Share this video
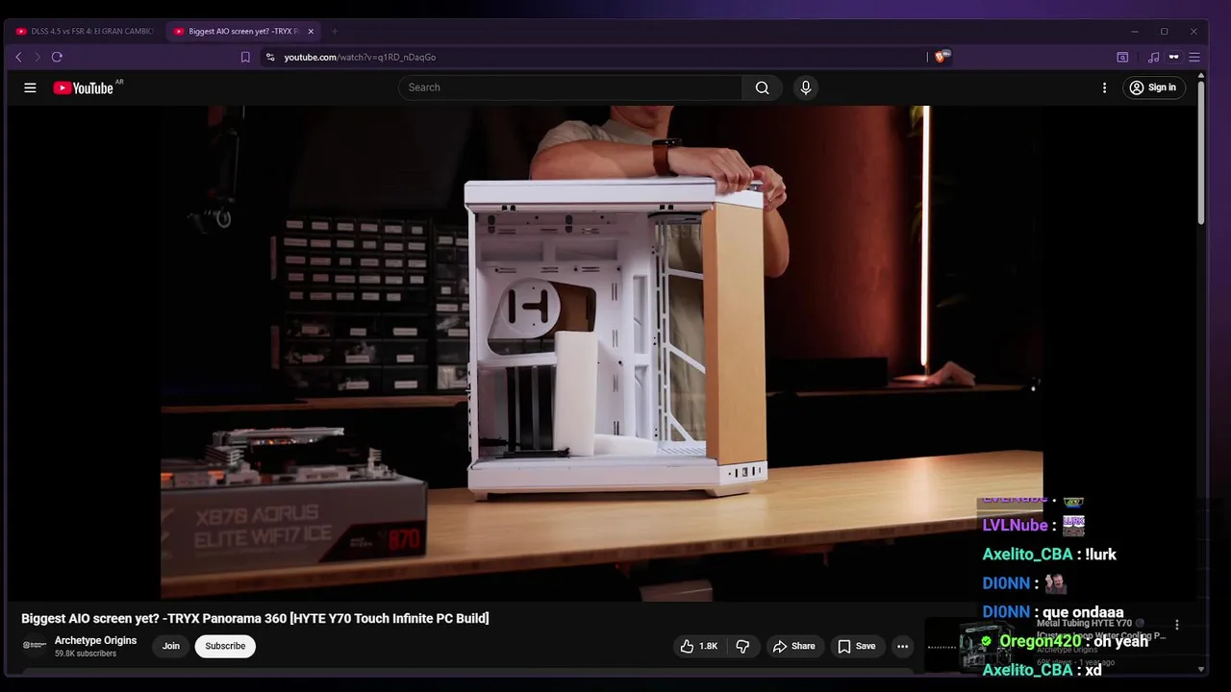This screenshot has height=692, width=1231. 794,646
